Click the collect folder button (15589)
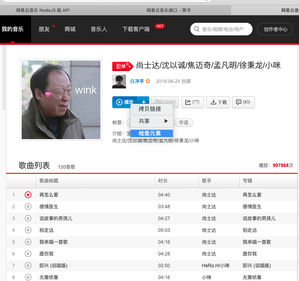Image resolution: width=299 pixels, height=281 pixels. (165, 102)
